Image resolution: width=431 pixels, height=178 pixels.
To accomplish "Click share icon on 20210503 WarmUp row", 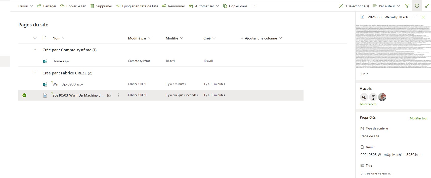I will pos(109,95).
